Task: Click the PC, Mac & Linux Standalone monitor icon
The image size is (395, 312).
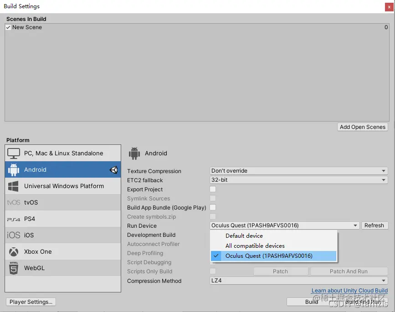Action: (x=13, y=153)
